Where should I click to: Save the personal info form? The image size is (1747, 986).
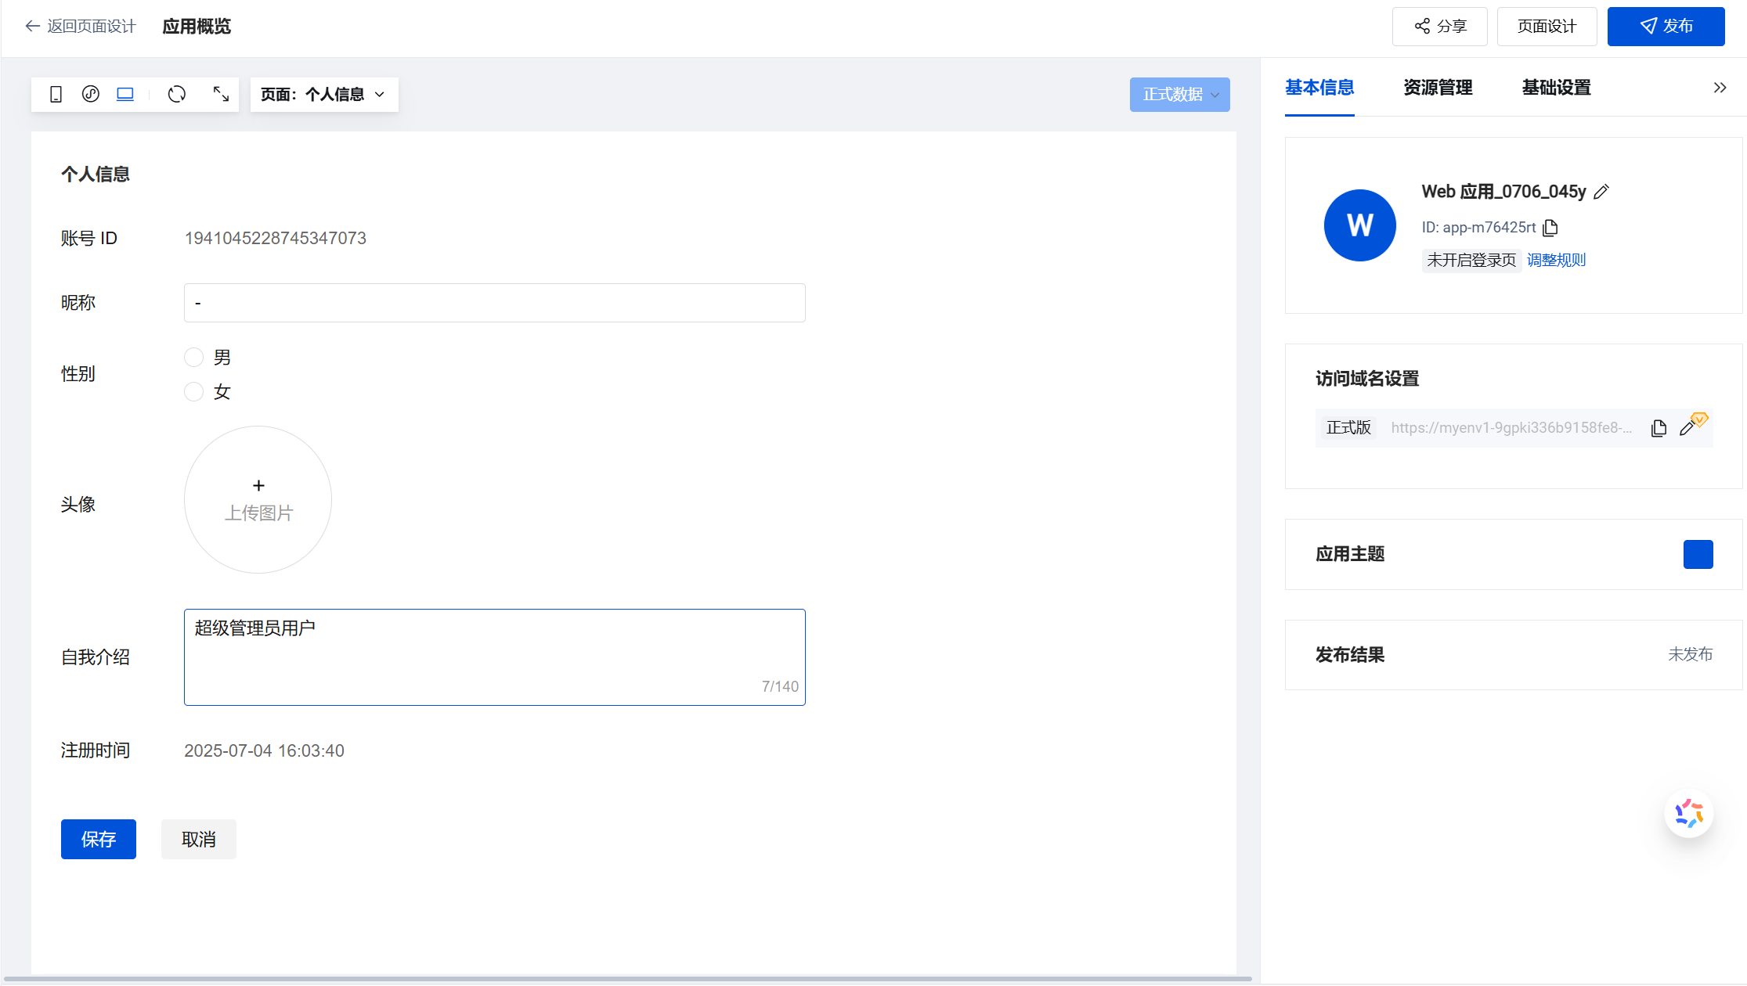pos(99,839)
